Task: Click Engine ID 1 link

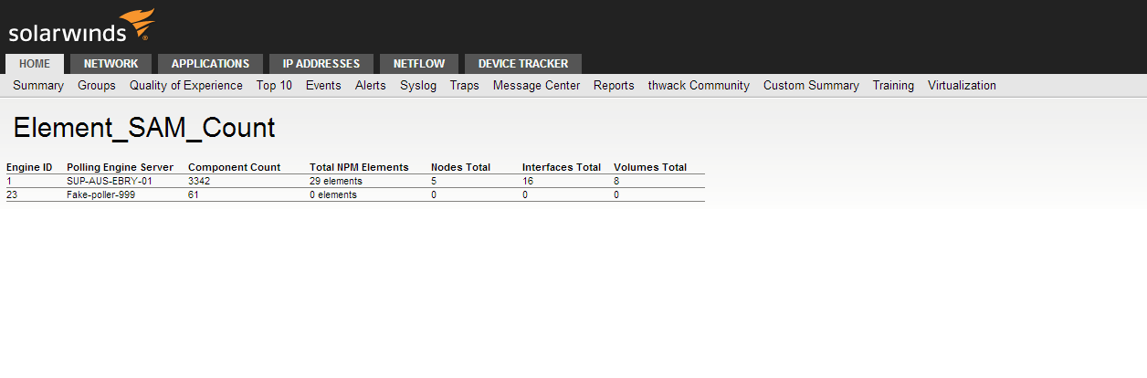Action: pyautogui.click(x=9, y=181)
